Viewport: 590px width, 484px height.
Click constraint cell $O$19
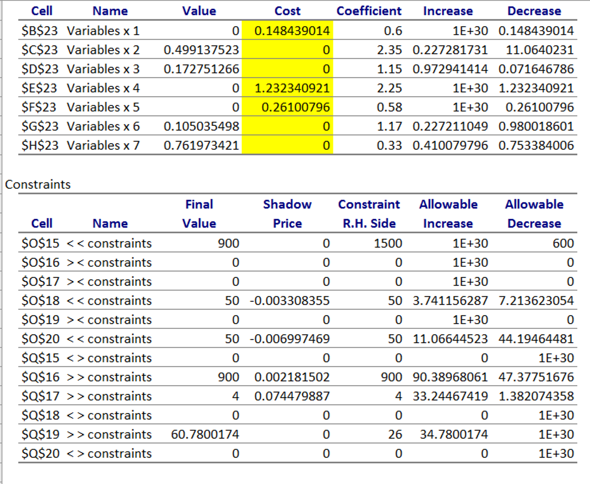click(40, 320)
